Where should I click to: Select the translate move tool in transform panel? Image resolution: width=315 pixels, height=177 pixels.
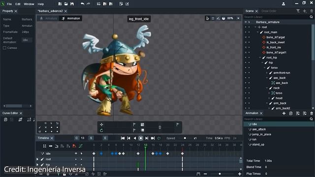(101, 124)
